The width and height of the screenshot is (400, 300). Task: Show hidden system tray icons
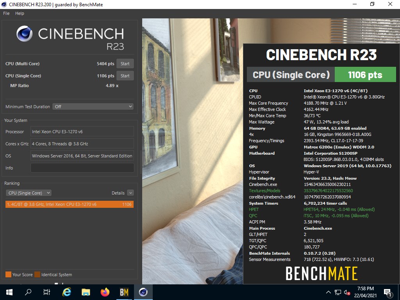[329, 292]
